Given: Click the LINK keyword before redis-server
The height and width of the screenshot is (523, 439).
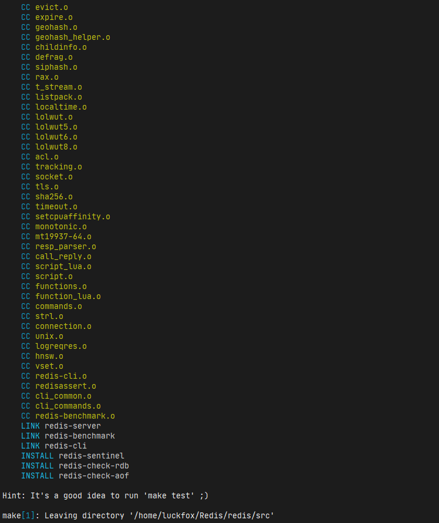Looking at the screenshot, I should (31, 426).
